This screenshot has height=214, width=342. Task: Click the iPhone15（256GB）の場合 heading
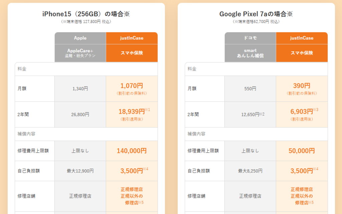click(x=86, y=14)
